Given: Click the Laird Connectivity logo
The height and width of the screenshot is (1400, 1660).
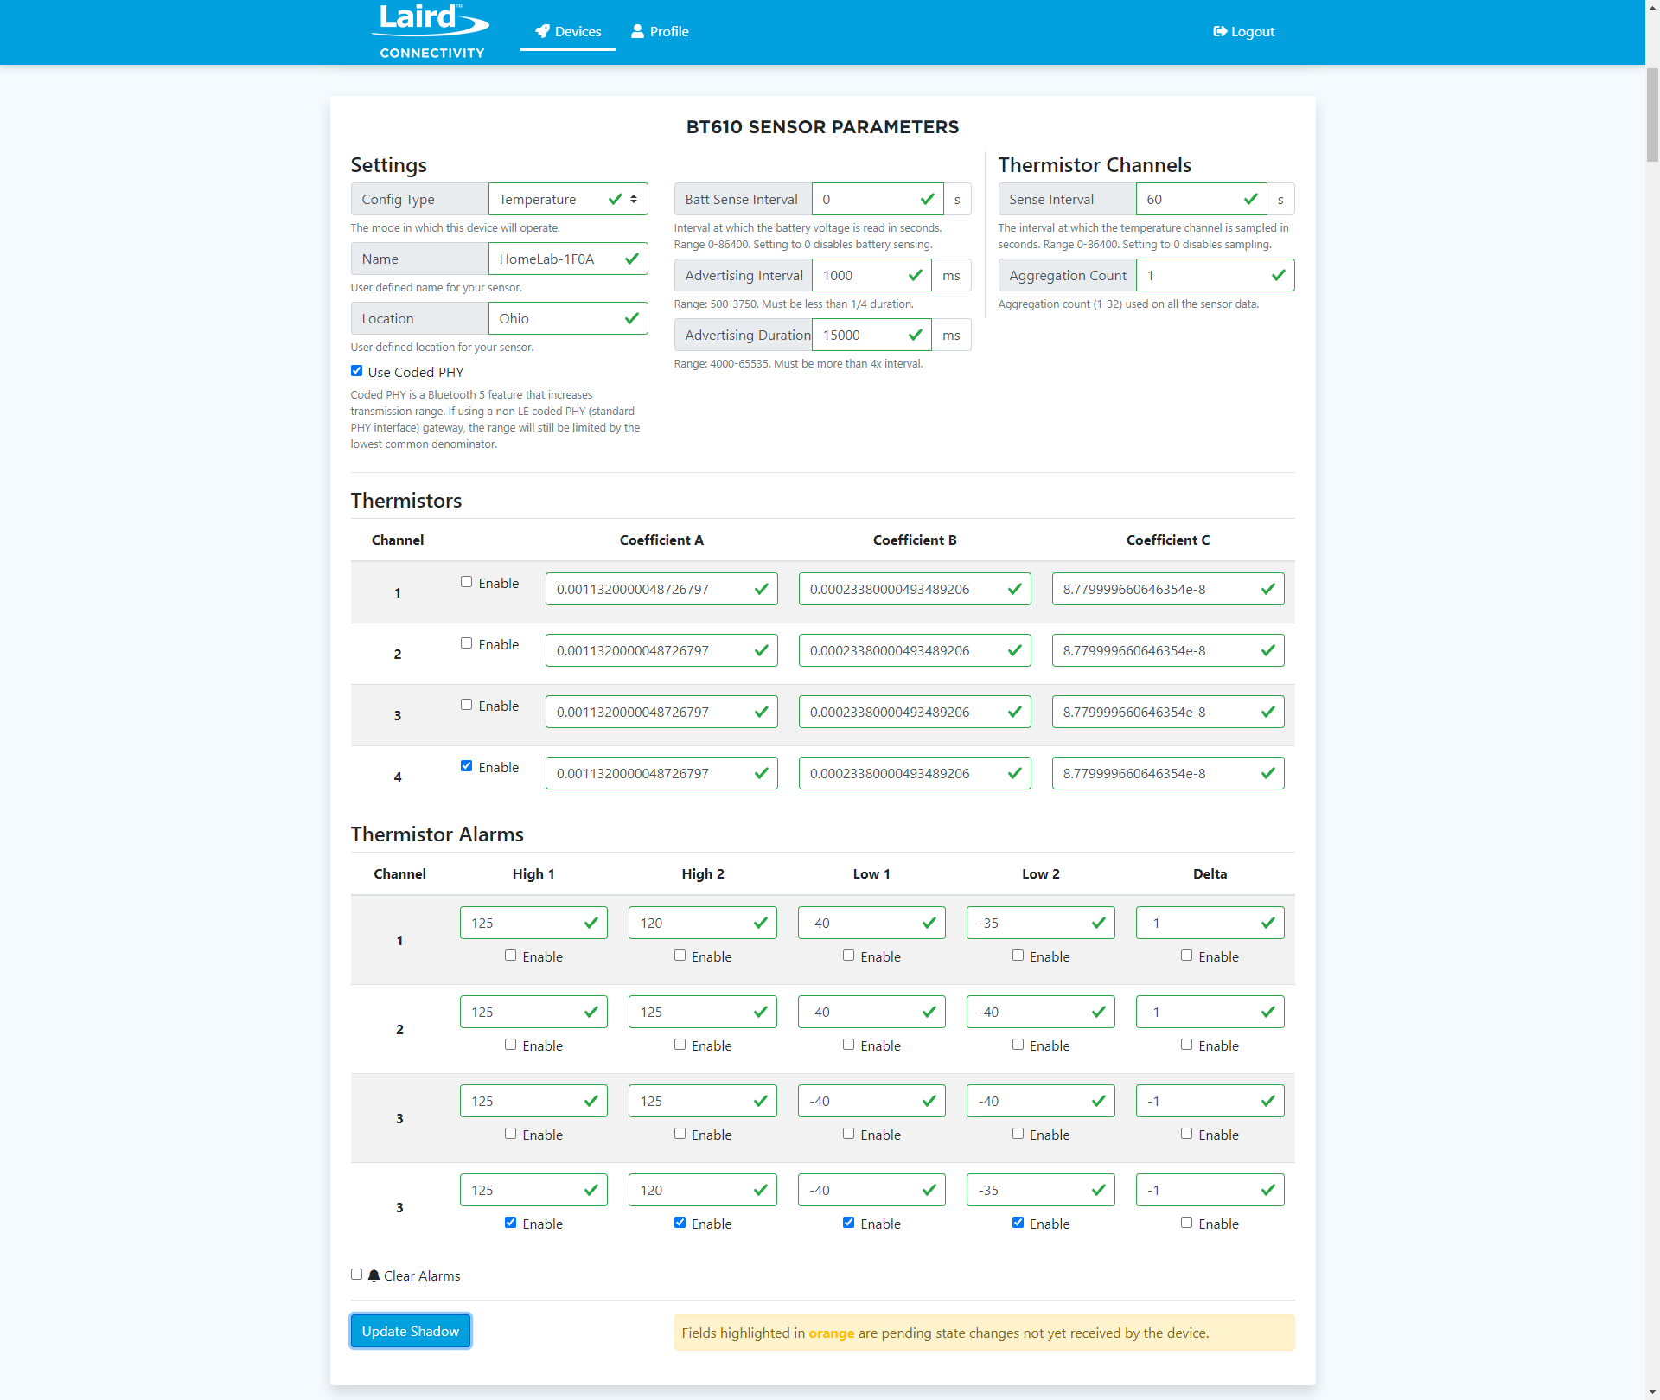Looking at the screenshot, I should coord(431,32).
